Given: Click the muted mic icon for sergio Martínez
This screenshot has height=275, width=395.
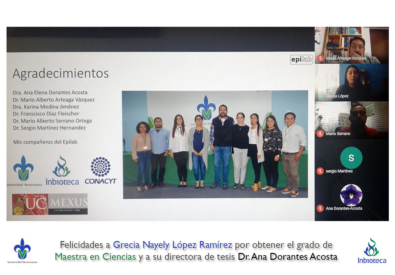Looking at the screenshot, I should click(x=320, y=171).
